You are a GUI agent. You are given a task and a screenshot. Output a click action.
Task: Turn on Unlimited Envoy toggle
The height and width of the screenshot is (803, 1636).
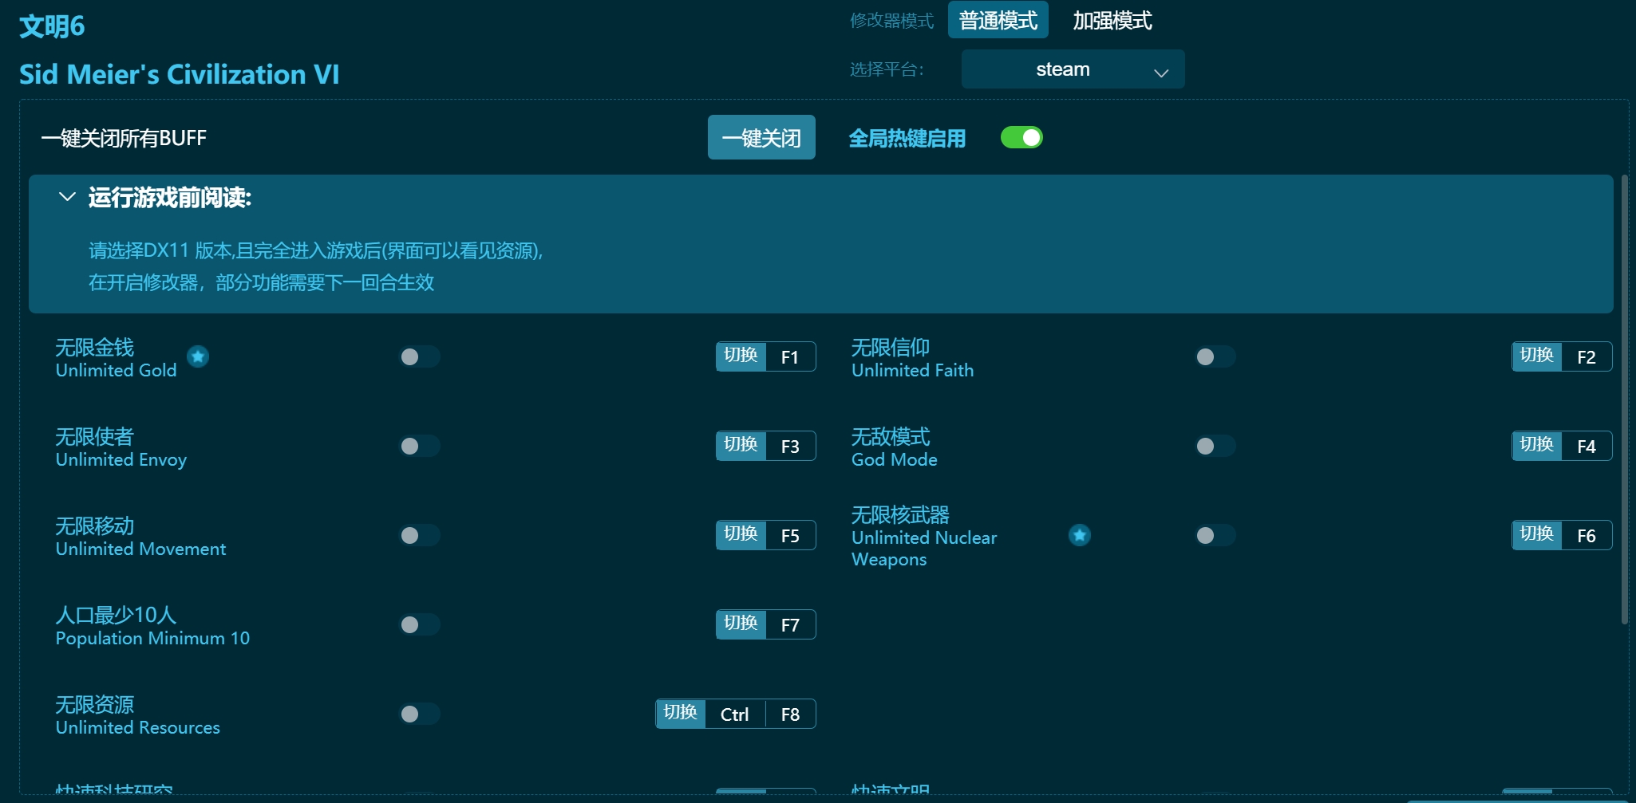tap(420, 446)
